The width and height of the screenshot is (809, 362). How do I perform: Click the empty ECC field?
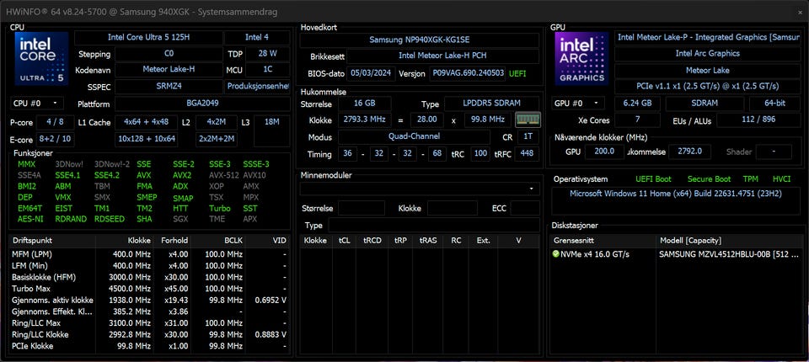pos(525,208)
